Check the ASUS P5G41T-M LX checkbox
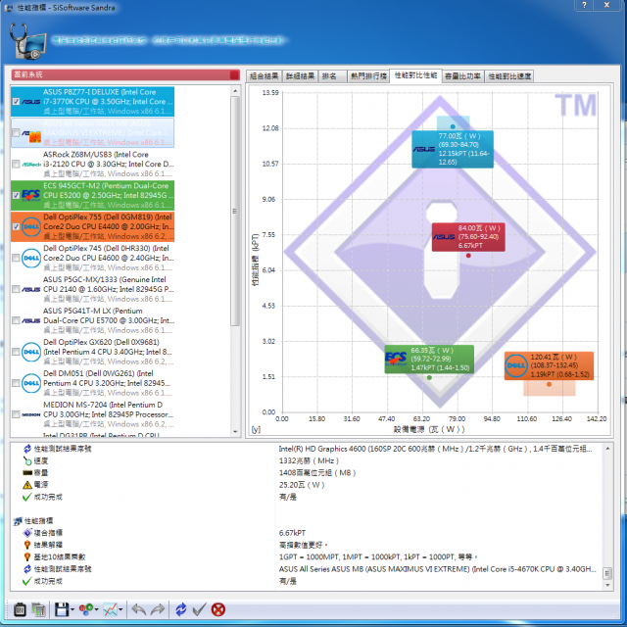Viewport: 627px width, 627px height. click(16, 320)
